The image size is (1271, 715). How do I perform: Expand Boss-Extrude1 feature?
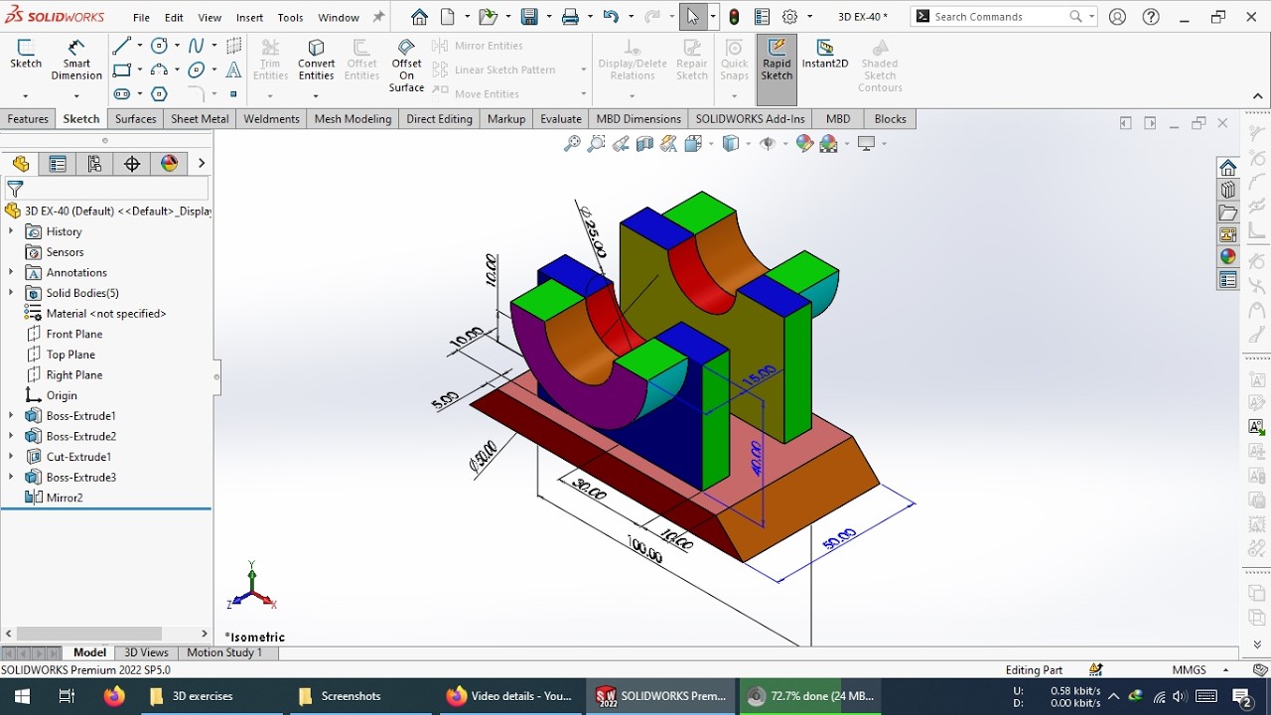click(11, 416)
